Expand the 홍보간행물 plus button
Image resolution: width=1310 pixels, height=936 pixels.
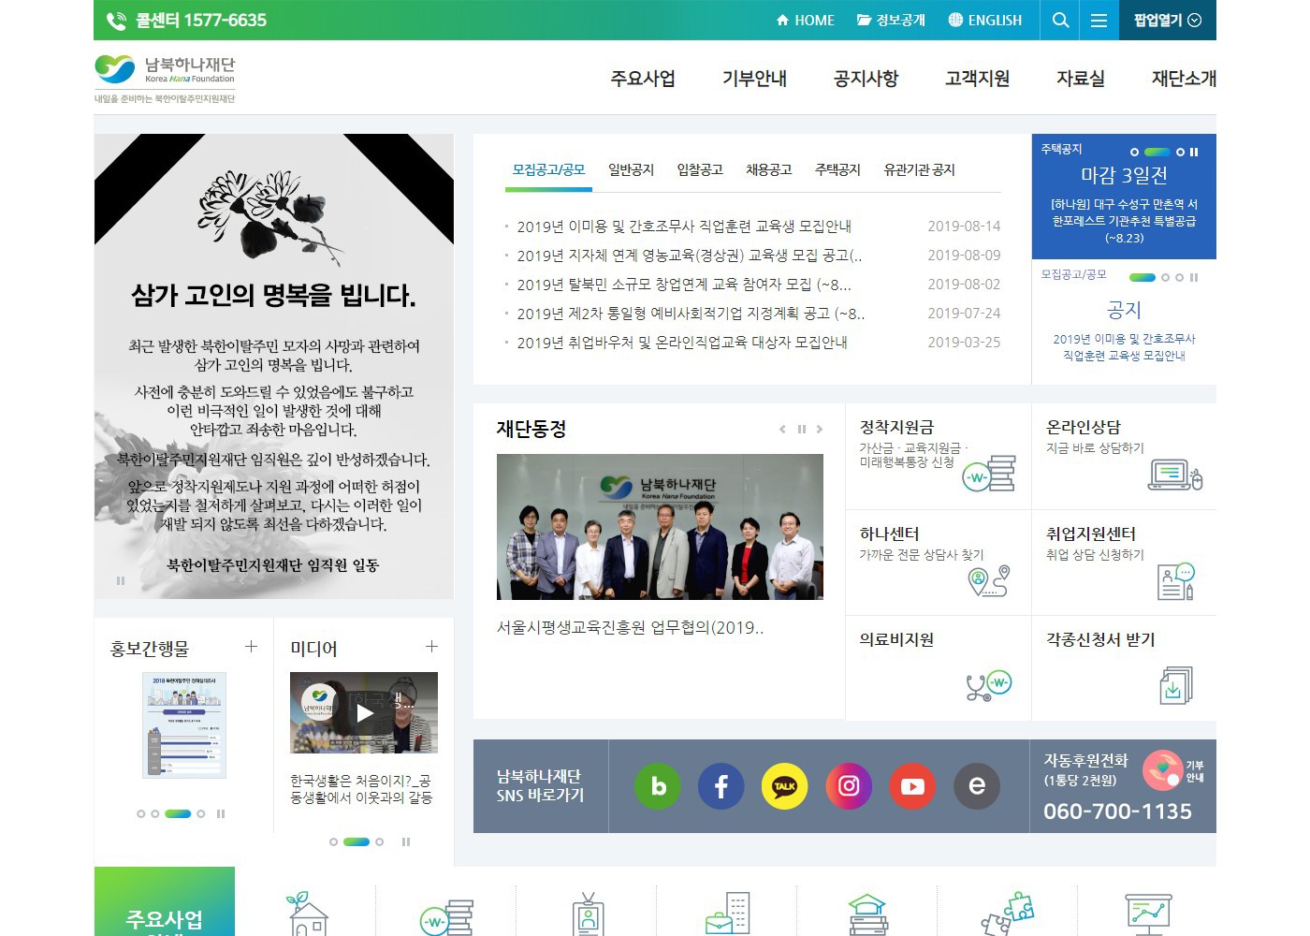click(x=251, y=647)
